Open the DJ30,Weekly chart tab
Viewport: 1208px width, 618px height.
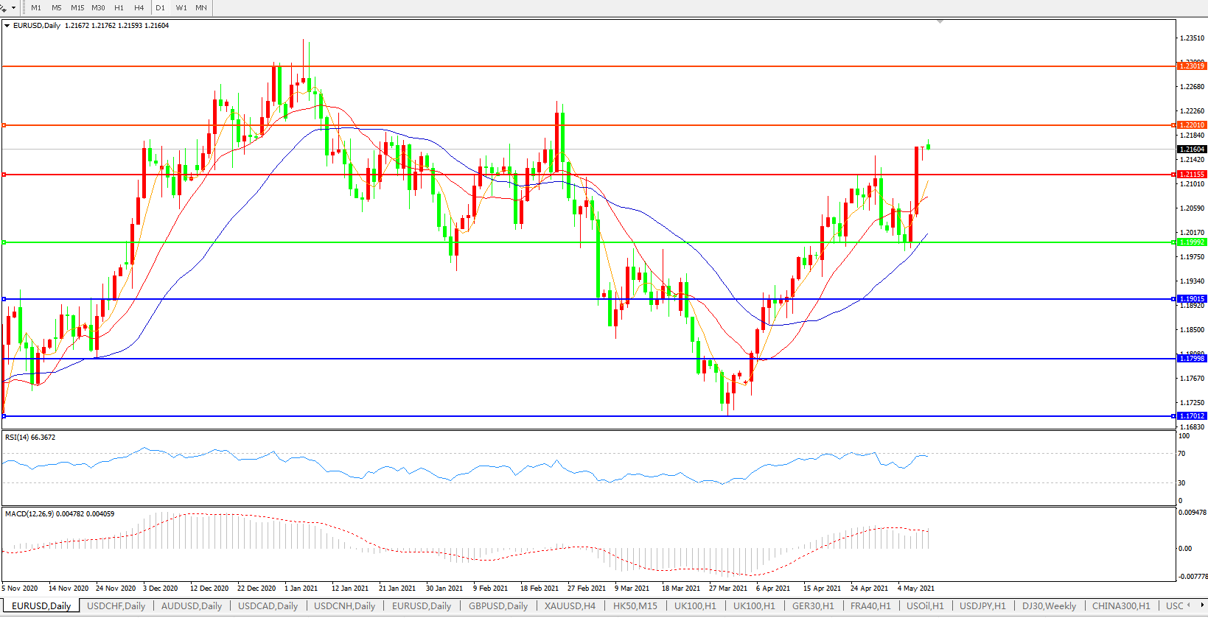coord(1049,606)
